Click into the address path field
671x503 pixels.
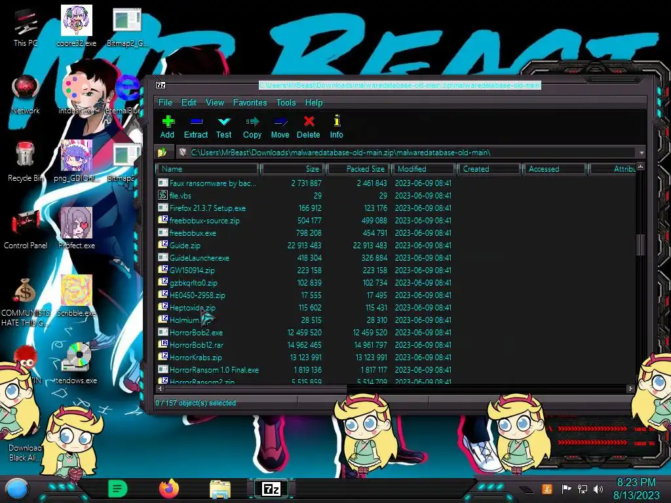point(406,153)
